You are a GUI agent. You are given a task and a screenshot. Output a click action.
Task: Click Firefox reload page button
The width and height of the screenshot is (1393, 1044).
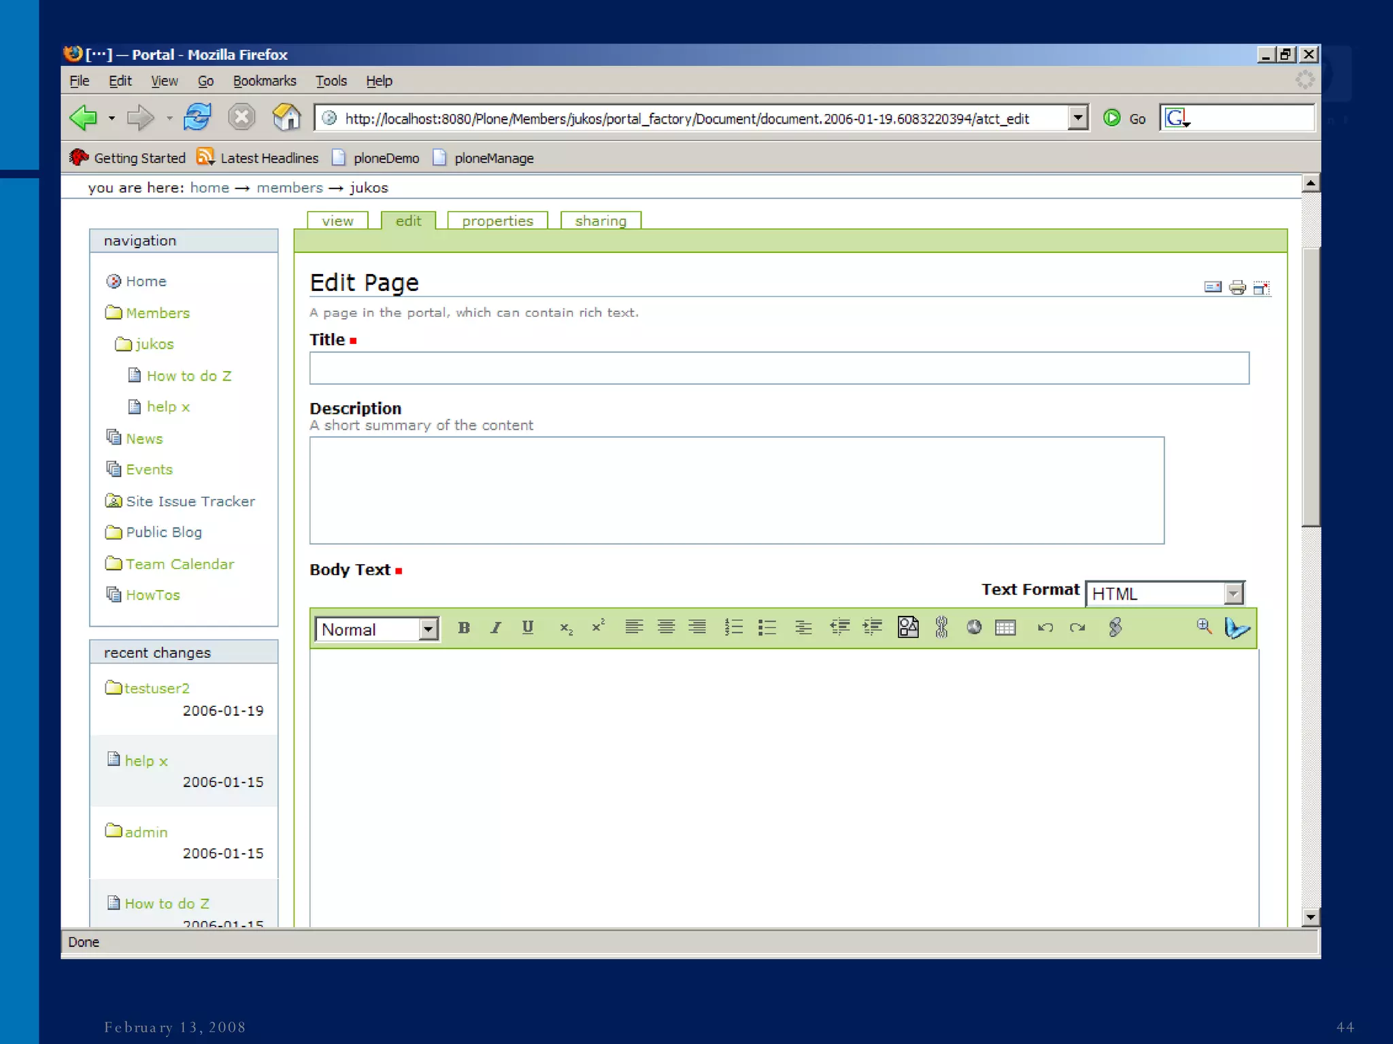point(198,118)
